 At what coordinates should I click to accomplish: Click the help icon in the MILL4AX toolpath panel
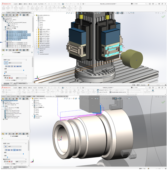(x=32, y=53)
